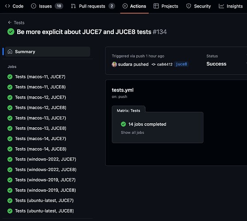Open the Pull requests tab
The width and height of the screenshot is (247, 221).
pos(93,6)
